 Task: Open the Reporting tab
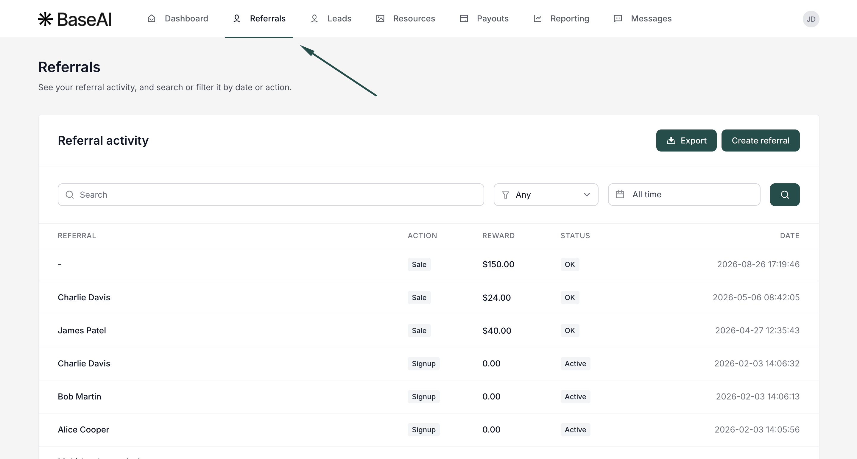(x=561, y=19)
